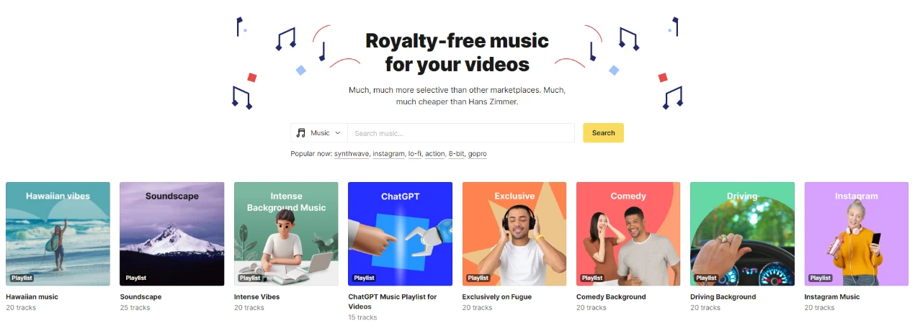Open the Hawaiian vibes playlist thumbnail
Screen dimensions: 915x331
tap(58, 234)
